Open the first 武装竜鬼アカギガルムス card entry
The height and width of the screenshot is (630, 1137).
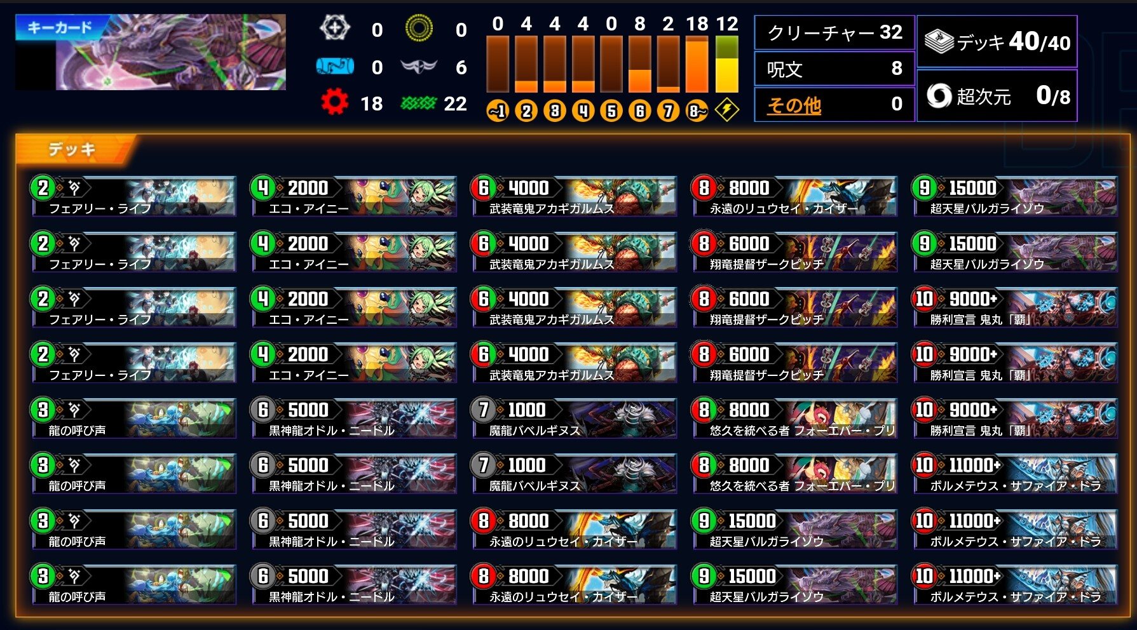pos(574,196)
